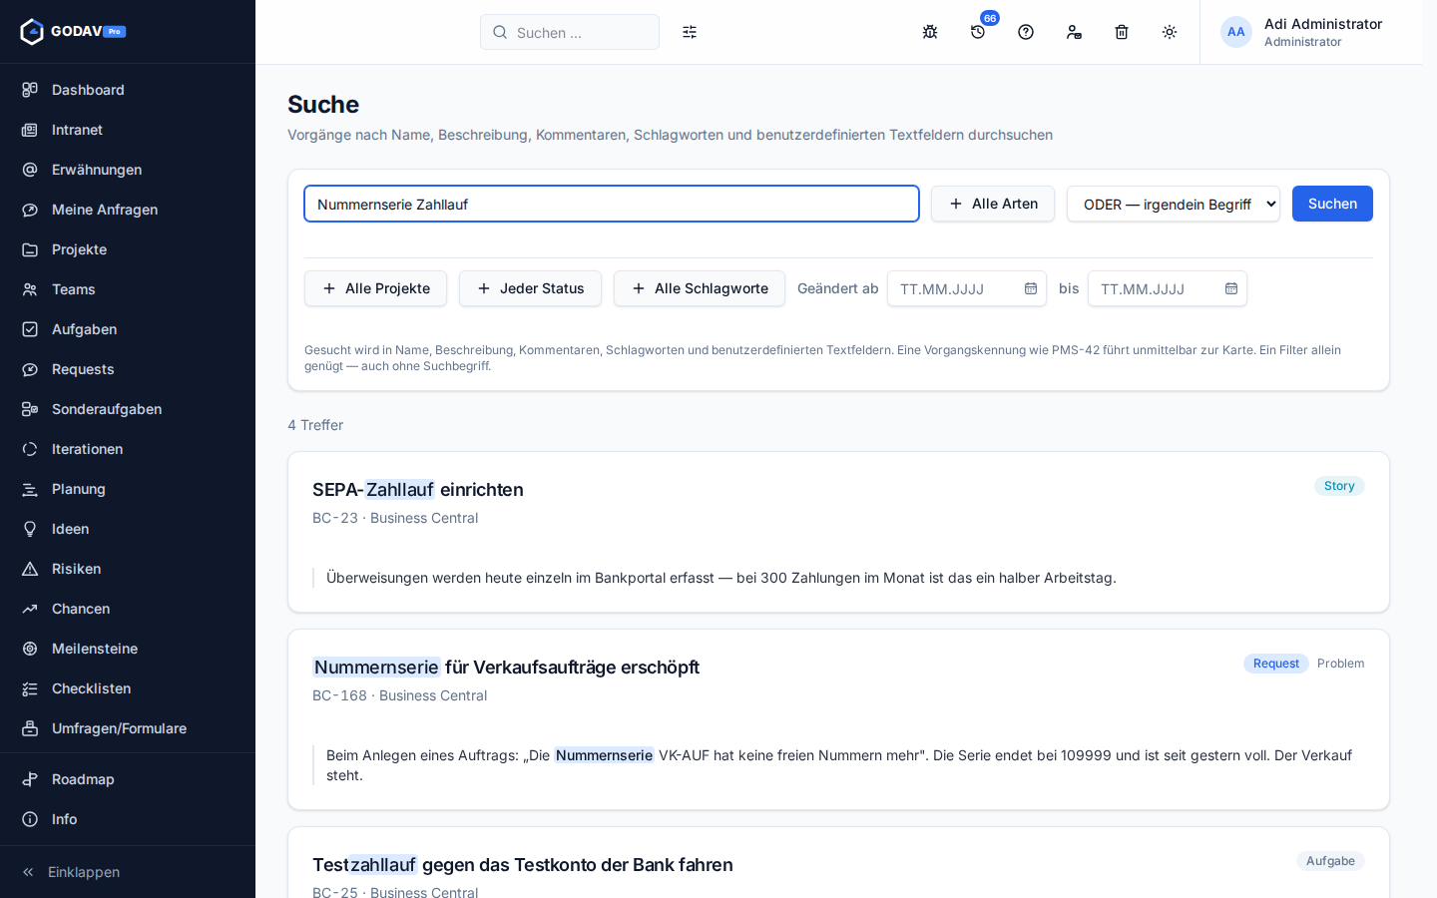
Task: Open Risiken in sidebar
Action: point(128,569)
